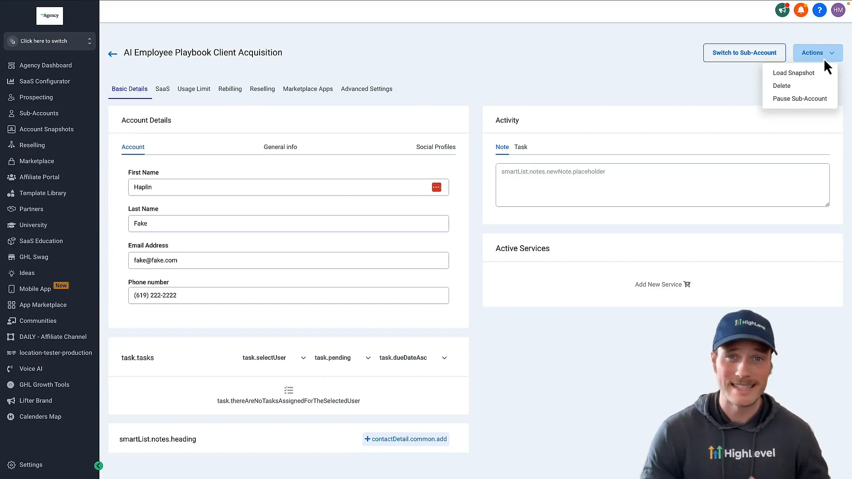Image resolution: width=852 pixels, height=479 pixels.
Task: Switch to the SaaS tab
Action: (162, 89)
